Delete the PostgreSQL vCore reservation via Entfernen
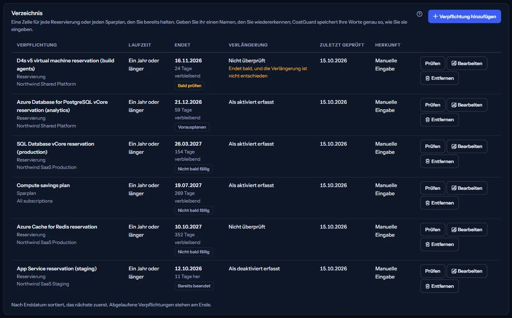Image resolution: width=512 pixels, height=318 pixels. 440,120
